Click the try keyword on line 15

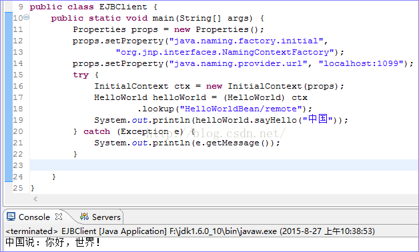[81, 75]
